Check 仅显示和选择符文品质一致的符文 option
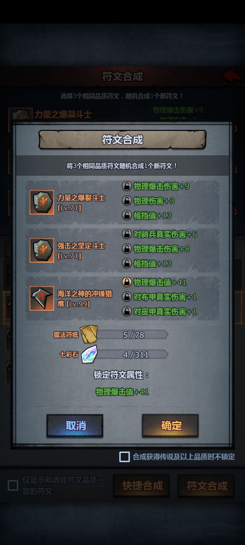Viewport: 245px width, 545px height. (x=13, y=485)
